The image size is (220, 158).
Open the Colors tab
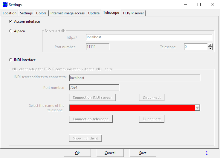click(x=41, y=13)
